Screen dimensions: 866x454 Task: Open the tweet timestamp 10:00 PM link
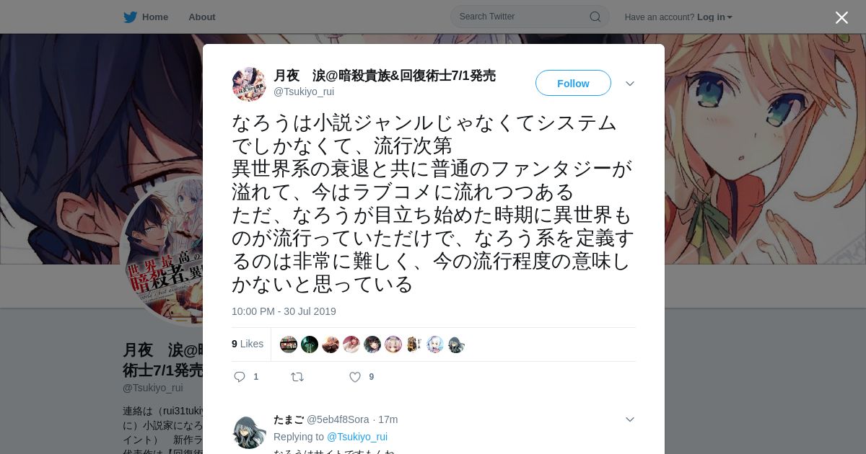click(284, 311)
